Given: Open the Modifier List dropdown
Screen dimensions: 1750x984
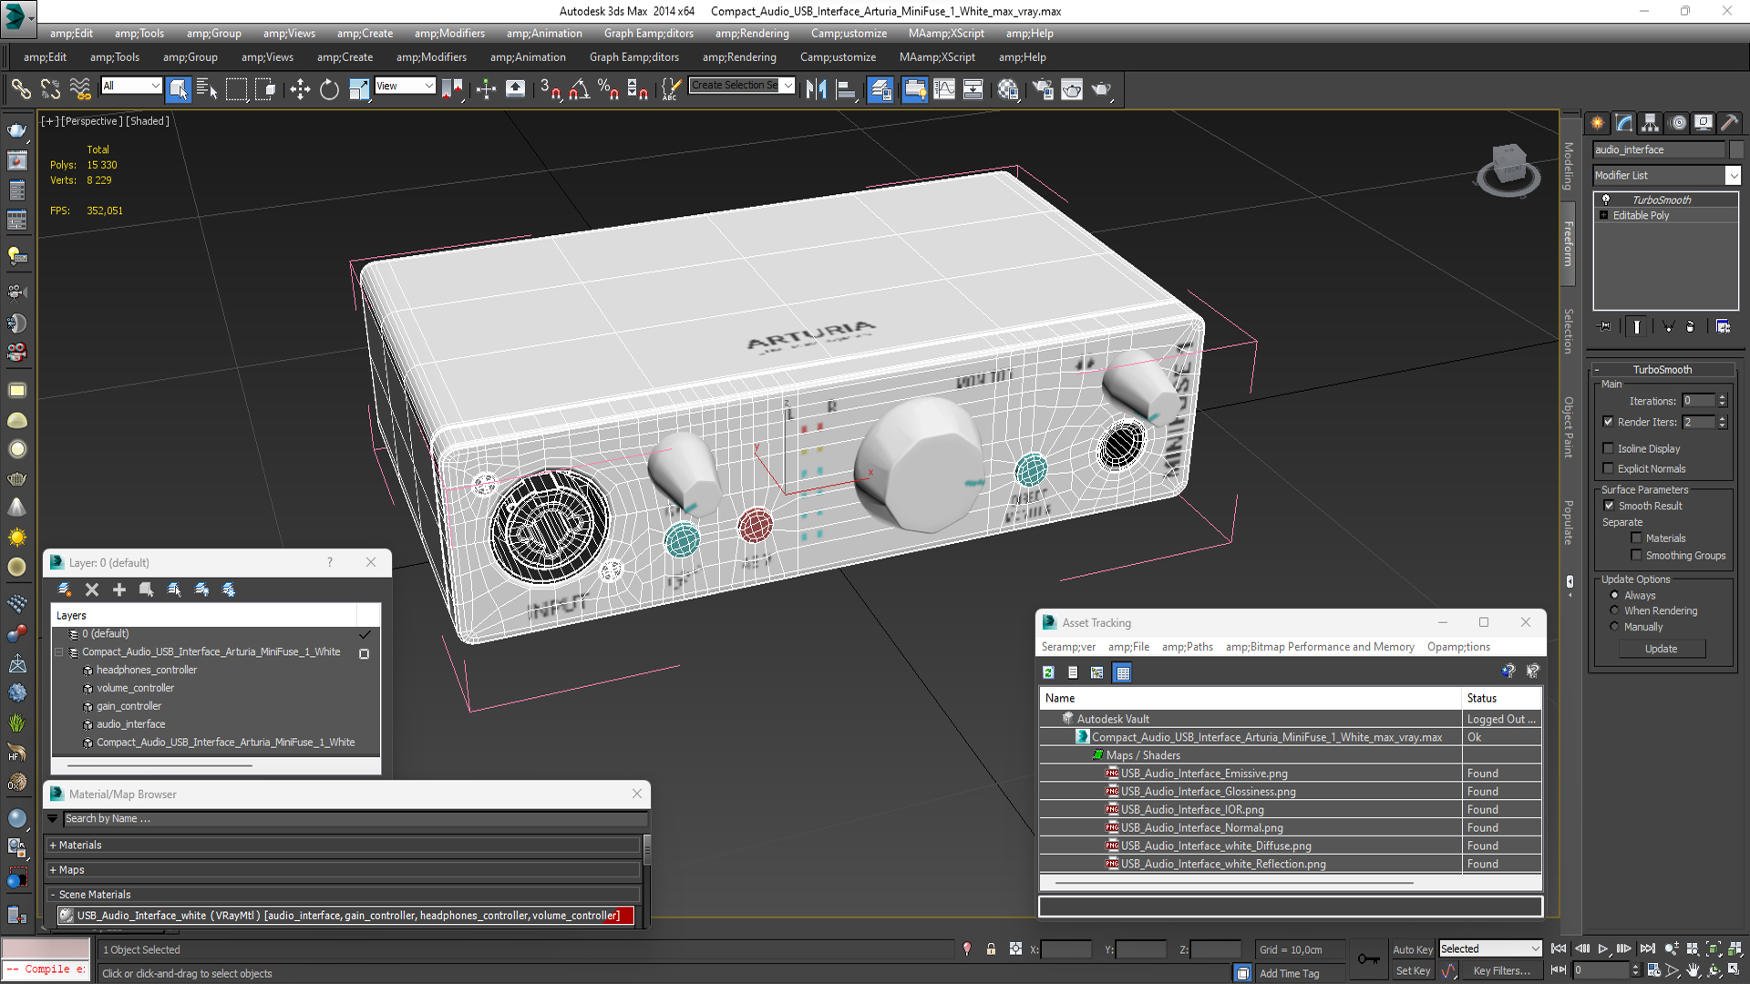Looking at the screenshot, I should (x=1733, y=175).
